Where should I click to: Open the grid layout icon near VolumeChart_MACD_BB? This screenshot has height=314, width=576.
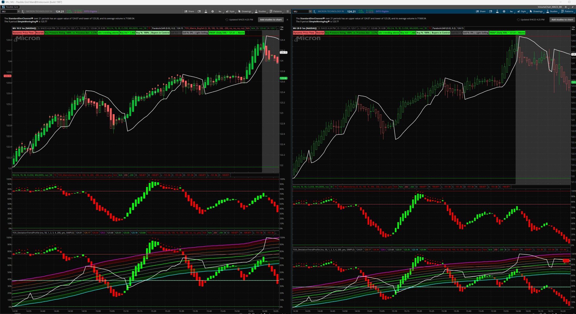pyautogui.click(x=566, y=7)
